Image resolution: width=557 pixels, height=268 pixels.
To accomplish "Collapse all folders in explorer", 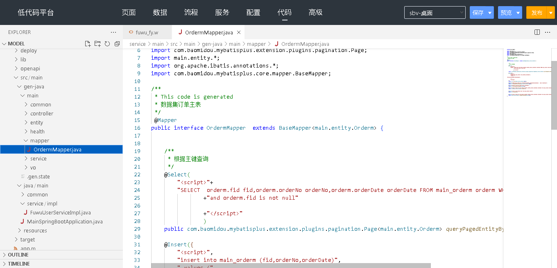I will click(x=117, y=44).
